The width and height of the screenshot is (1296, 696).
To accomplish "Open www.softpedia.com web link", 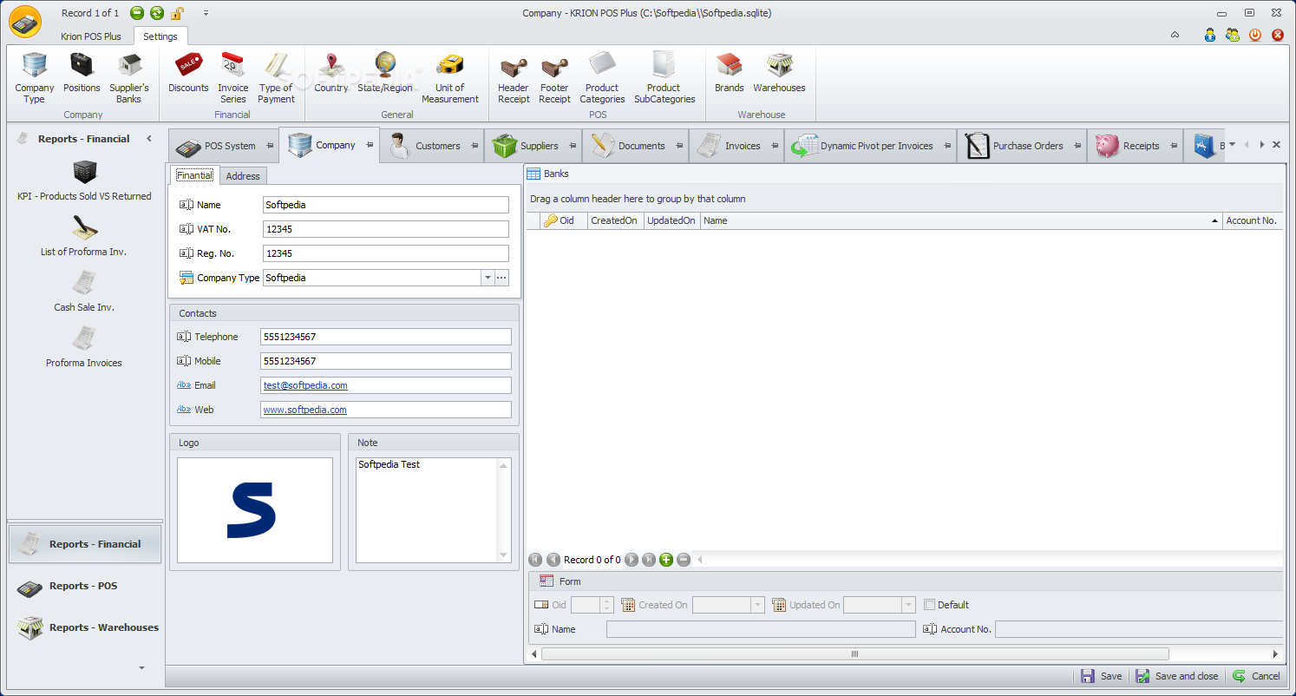I will coord(304,410).
